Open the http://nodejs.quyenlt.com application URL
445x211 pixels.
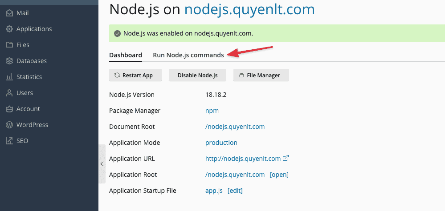pos(243,159)
